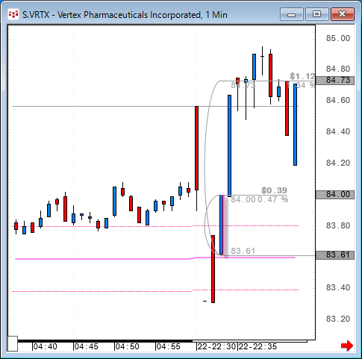Click the 22-22:35 time axis label
This screenshot has width=362, height=359.
click(258, 346)
